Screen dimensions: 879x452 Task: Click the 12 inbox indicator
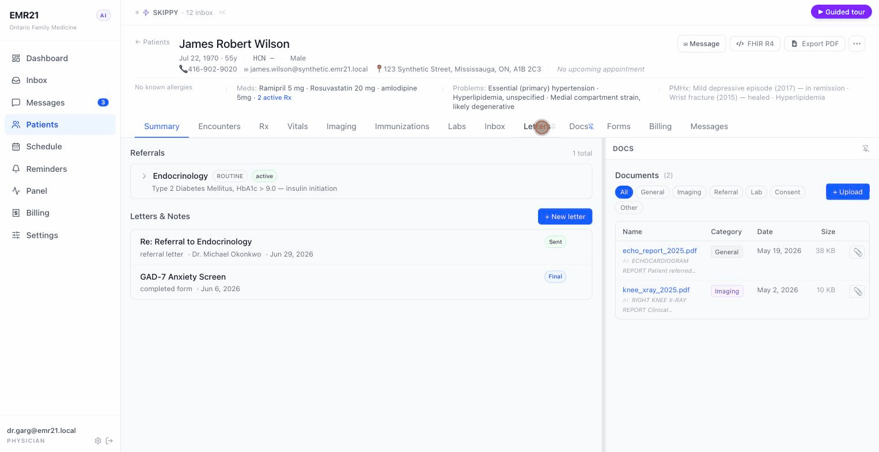pos(199,12)
